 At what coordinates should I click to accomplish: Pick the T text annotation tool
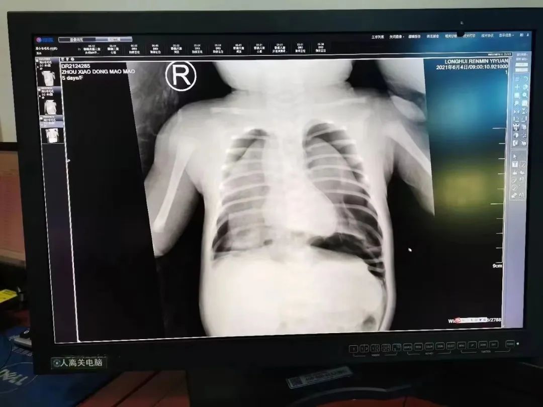click(515, 165)
